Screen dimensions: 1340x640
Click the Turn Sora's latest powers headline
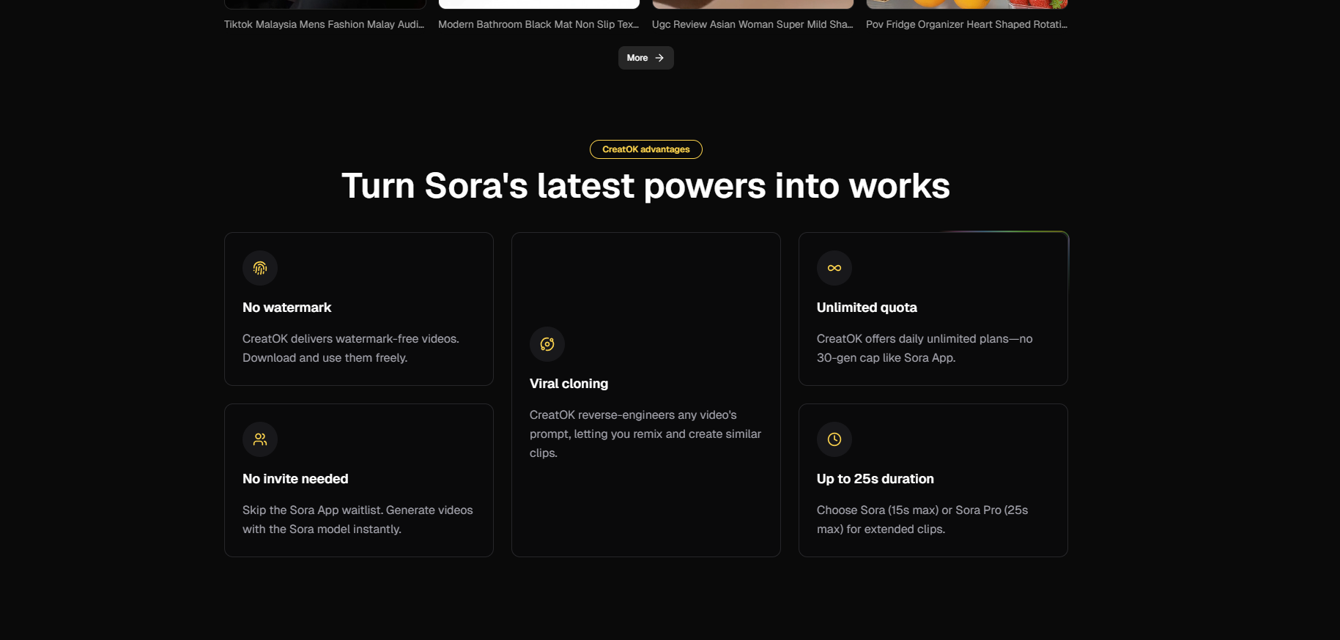[x=645, y=186]
